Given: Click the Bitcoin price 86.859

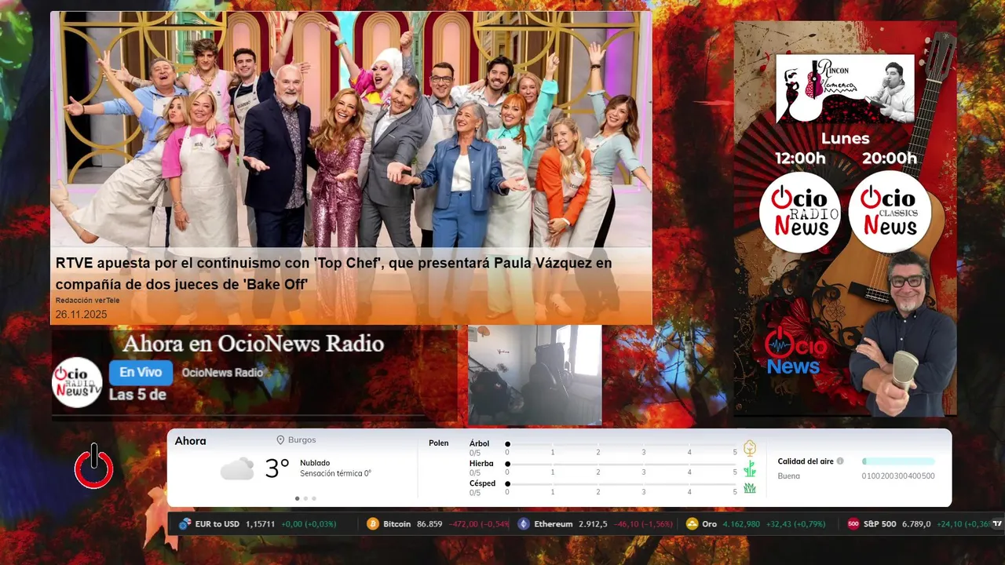Looking at the screenshot, I should pos(429,523).
